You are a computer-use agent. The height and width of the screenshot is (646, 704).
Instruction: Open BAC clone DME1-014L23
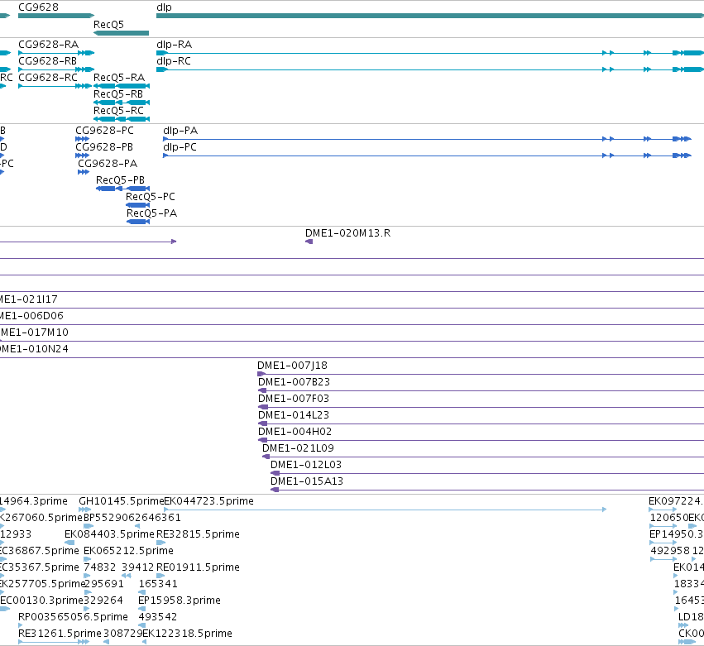point(481,423)
